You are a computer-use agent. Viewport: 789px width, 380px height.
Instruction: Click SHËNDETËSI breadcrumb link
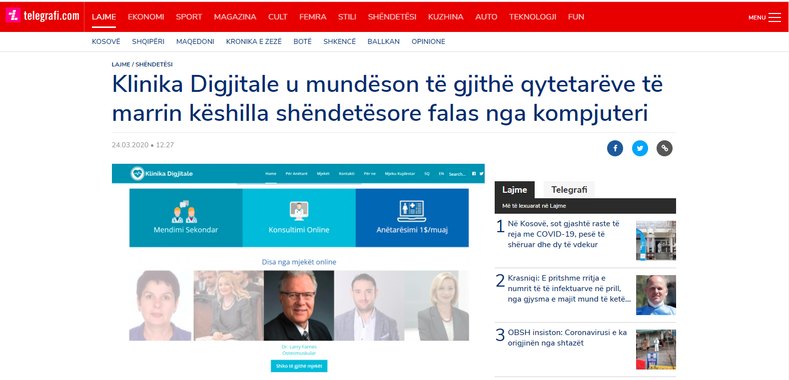154,64
